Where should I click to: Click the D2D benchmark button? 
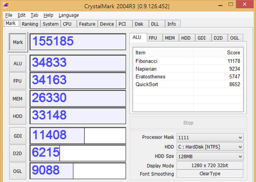(x=18, y=154)
